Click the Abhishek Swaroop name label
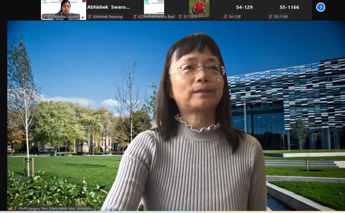The height and width of the screenshot is (213, 345). [108, 17]
